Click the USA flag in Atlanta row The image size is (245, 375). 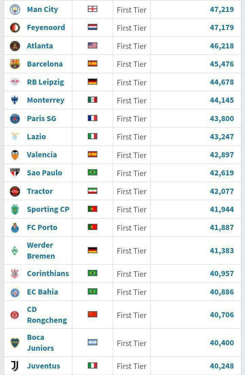92,45
